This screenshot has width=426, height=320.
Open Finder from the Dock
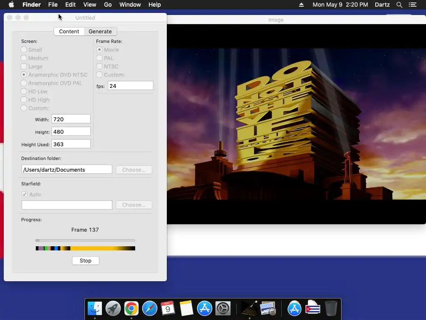click(95, 308)
